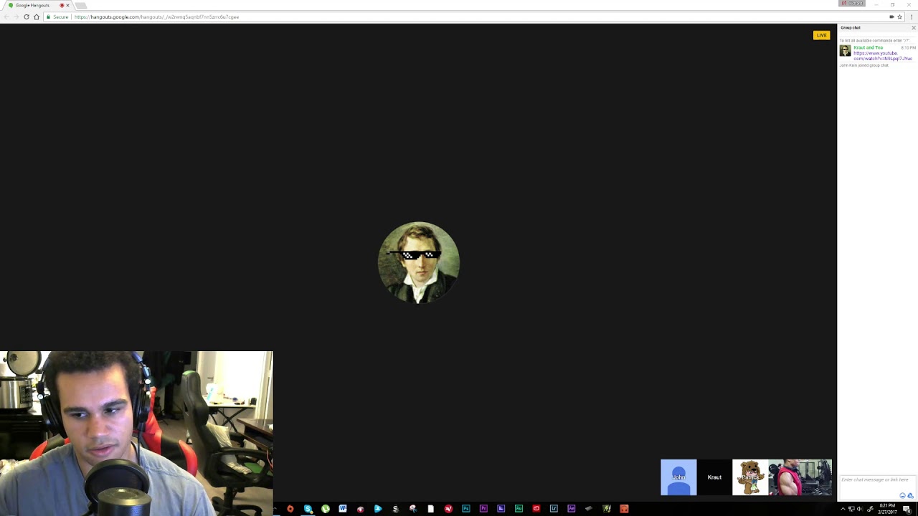This screenshot has width=918, height=516.
Task: Select the gym photo participant thumbnail
Action: point(800,477)
